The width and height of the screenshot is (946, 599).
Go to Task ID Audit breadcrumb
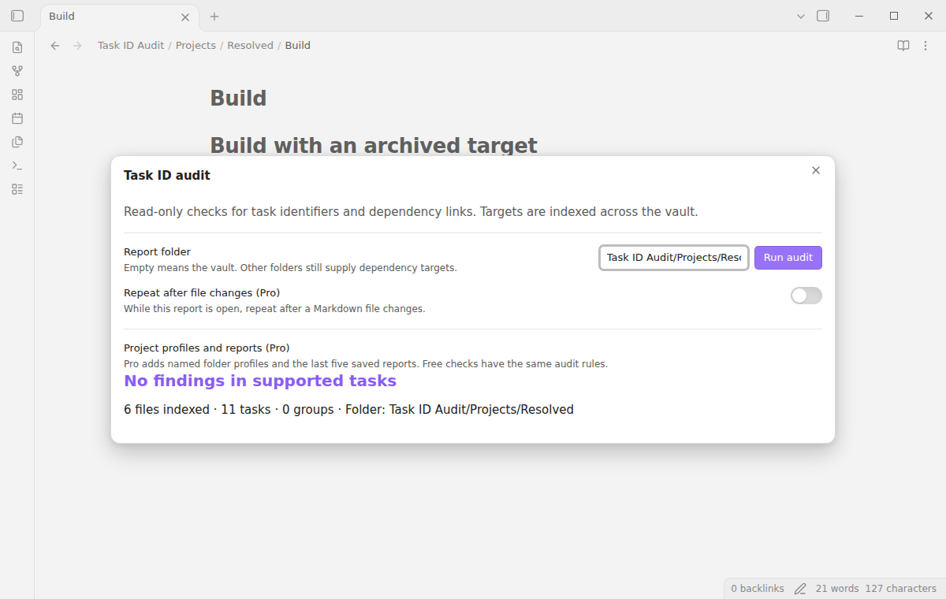[x=131, y=46]
